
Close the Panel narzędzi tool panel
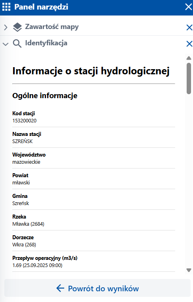189,7
